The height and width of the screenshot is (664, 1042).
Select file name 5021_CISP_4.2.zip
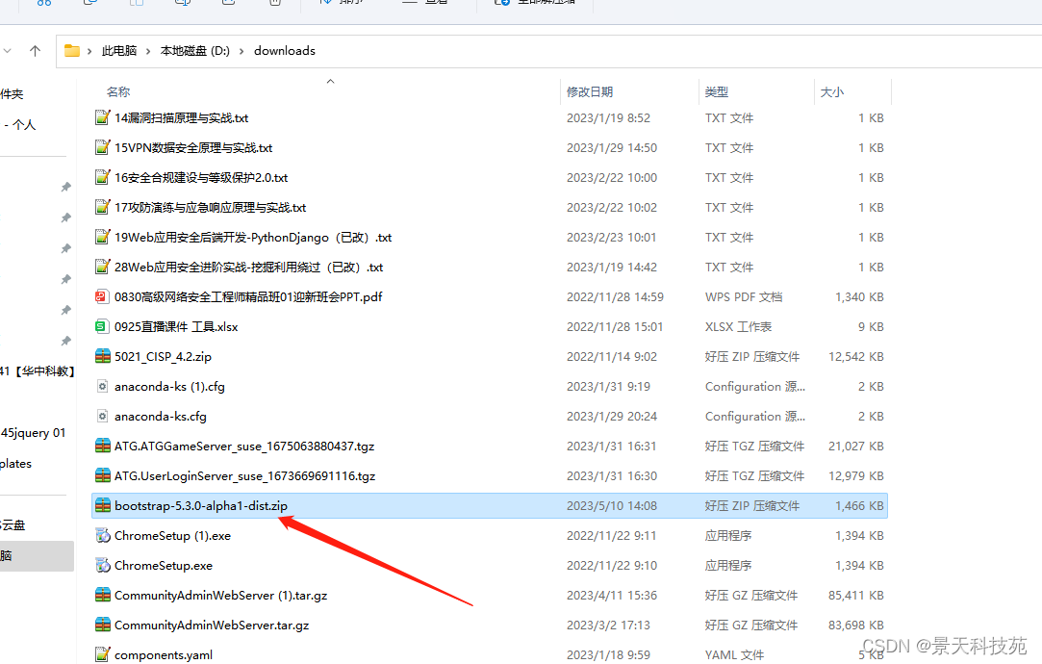click(x=163, y=356)
